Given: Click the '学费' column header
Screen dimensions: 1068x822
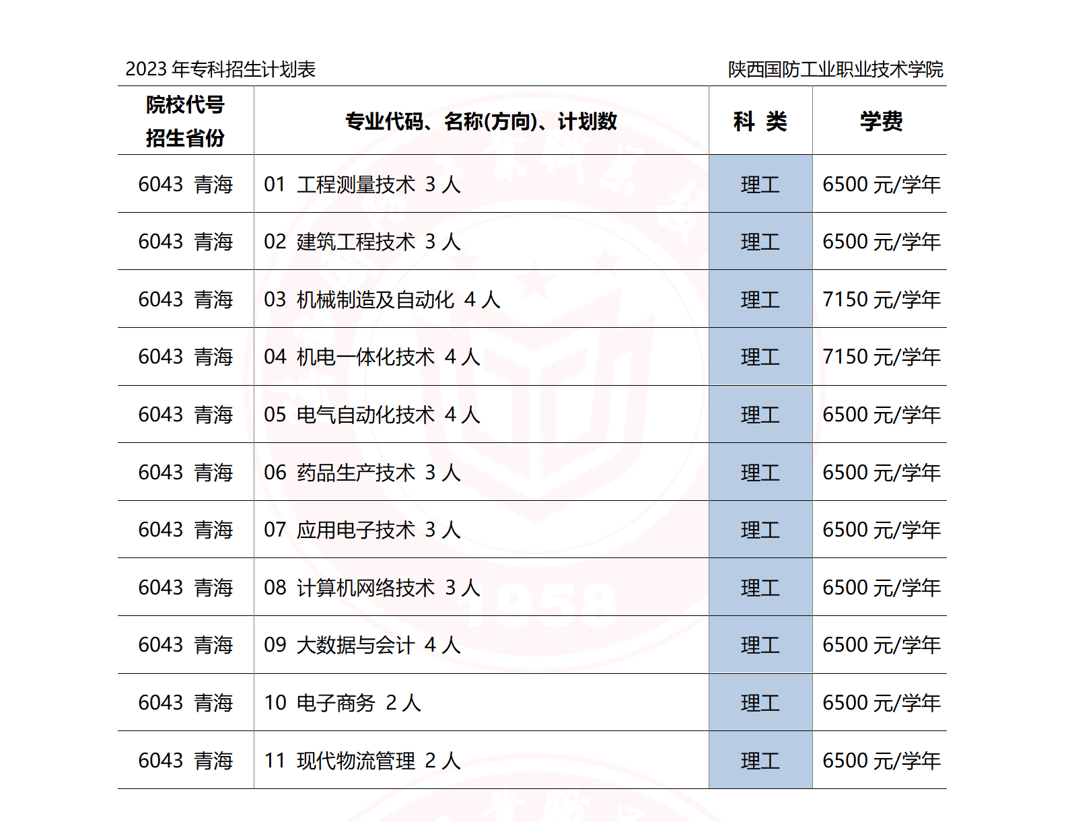Looking at the screenshot, I should click(x=880, y=121).
